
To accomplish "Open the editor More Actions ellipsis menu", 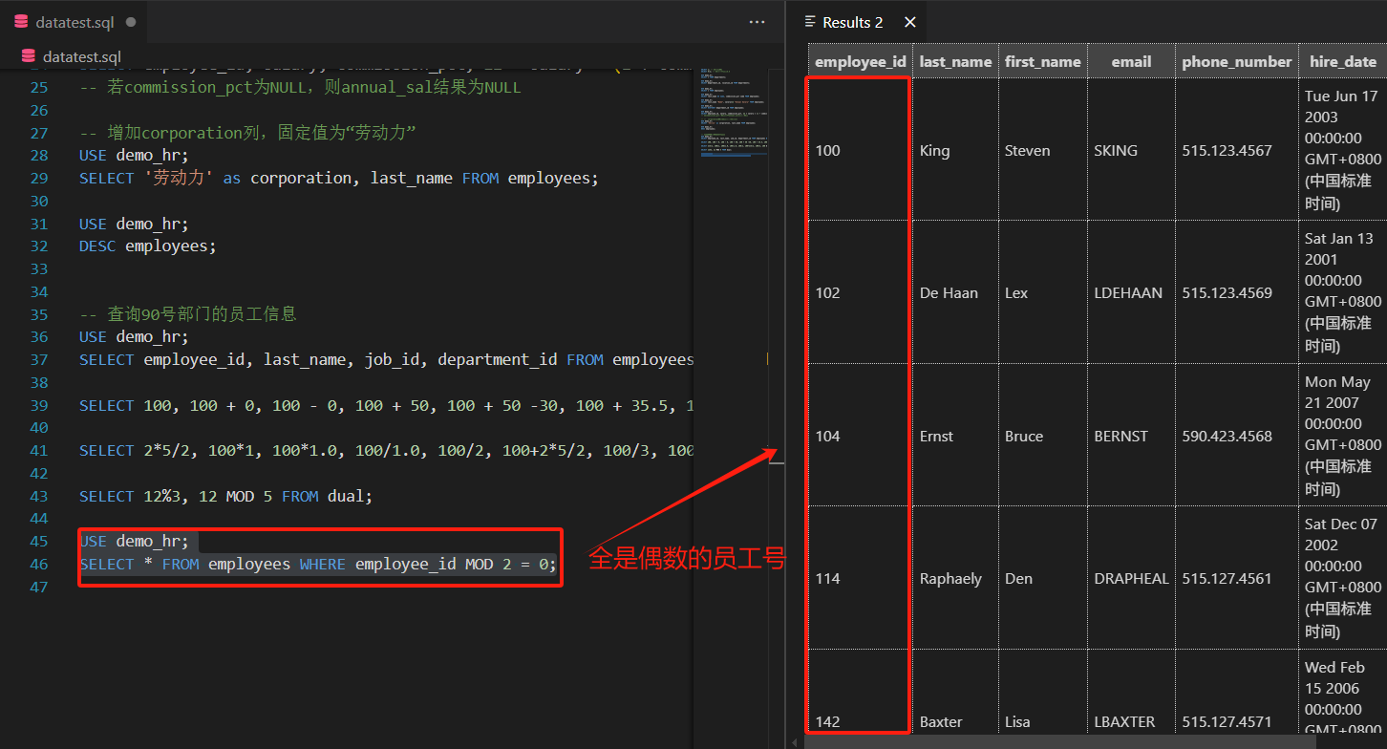I will pos(758,22).
